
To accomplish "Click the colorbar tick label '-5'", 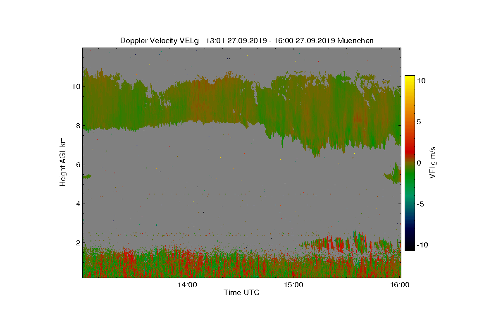I will (420, 204).
